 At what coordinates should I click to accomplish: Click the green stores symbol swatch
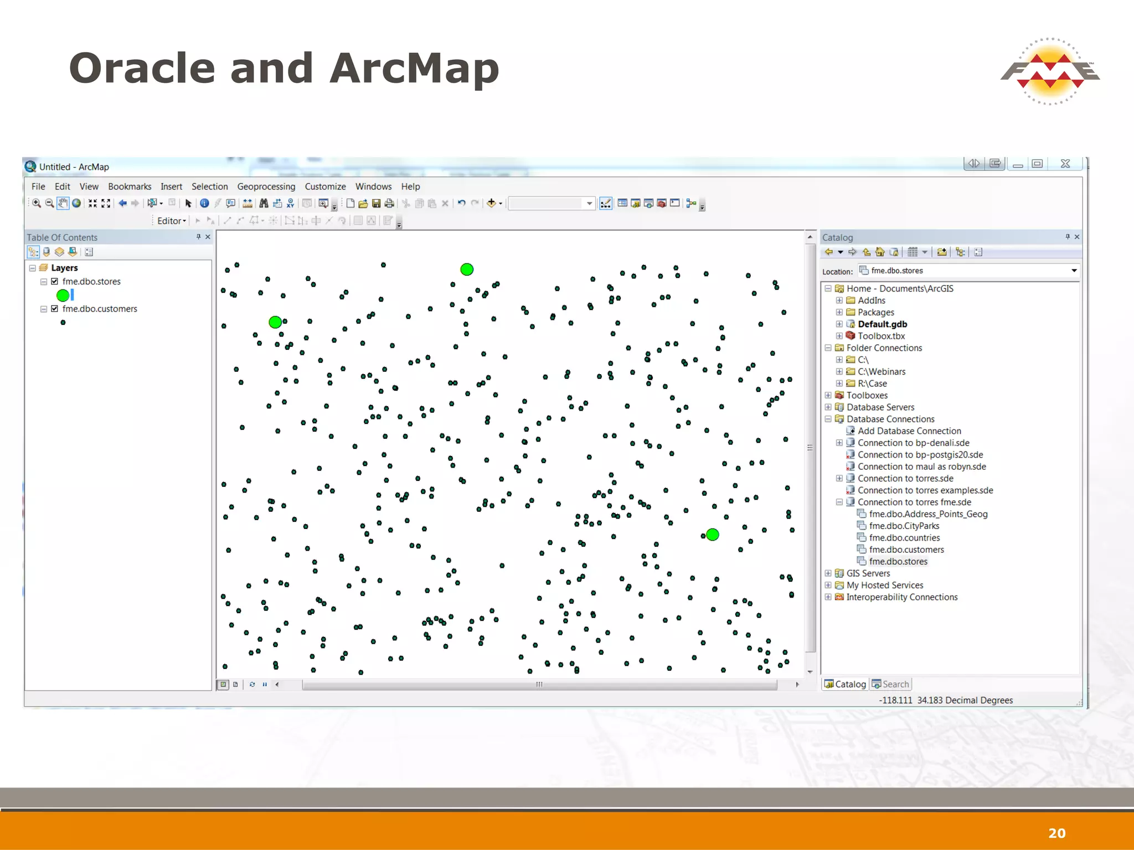[x=63, y=295]
